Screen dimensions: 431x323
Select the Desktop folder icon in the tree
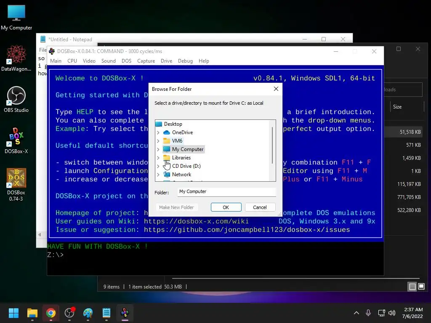[x=159, y=124]
